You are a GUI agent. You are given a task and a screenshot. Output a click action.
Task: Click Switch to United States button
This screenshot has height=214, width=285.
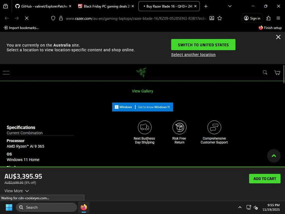[x=203, y=45]
